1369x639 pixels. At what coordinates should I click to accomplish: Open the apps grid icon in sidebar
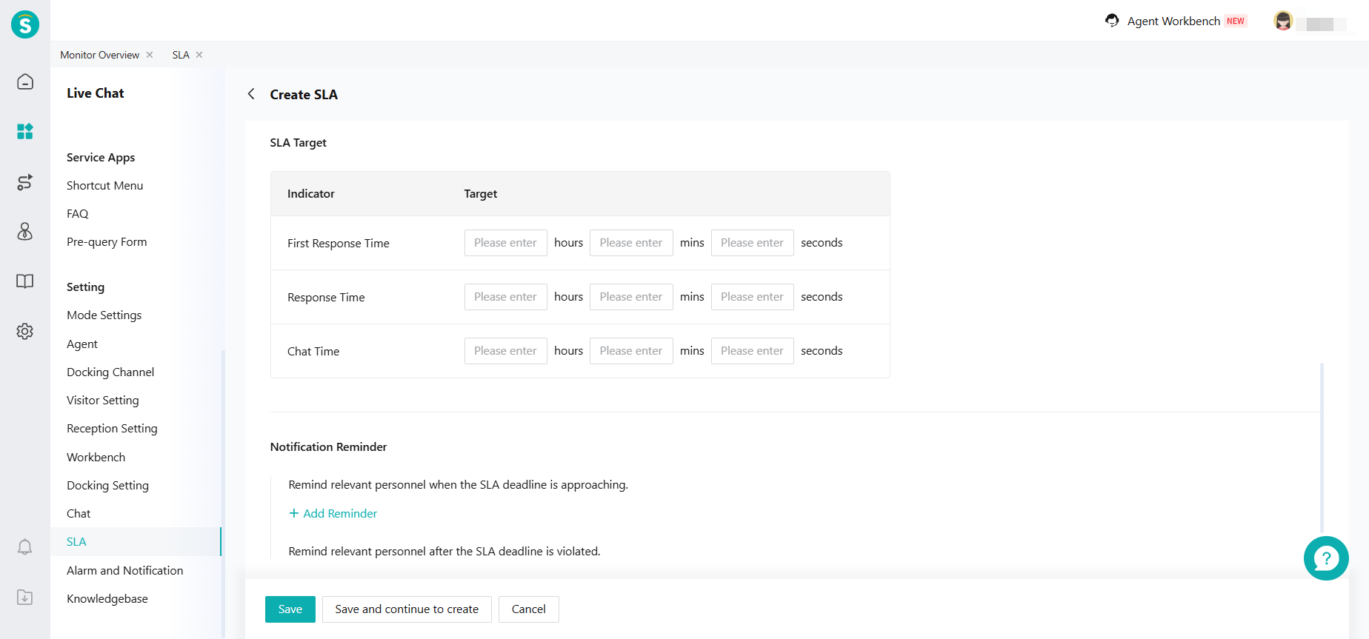pos(25,132)
